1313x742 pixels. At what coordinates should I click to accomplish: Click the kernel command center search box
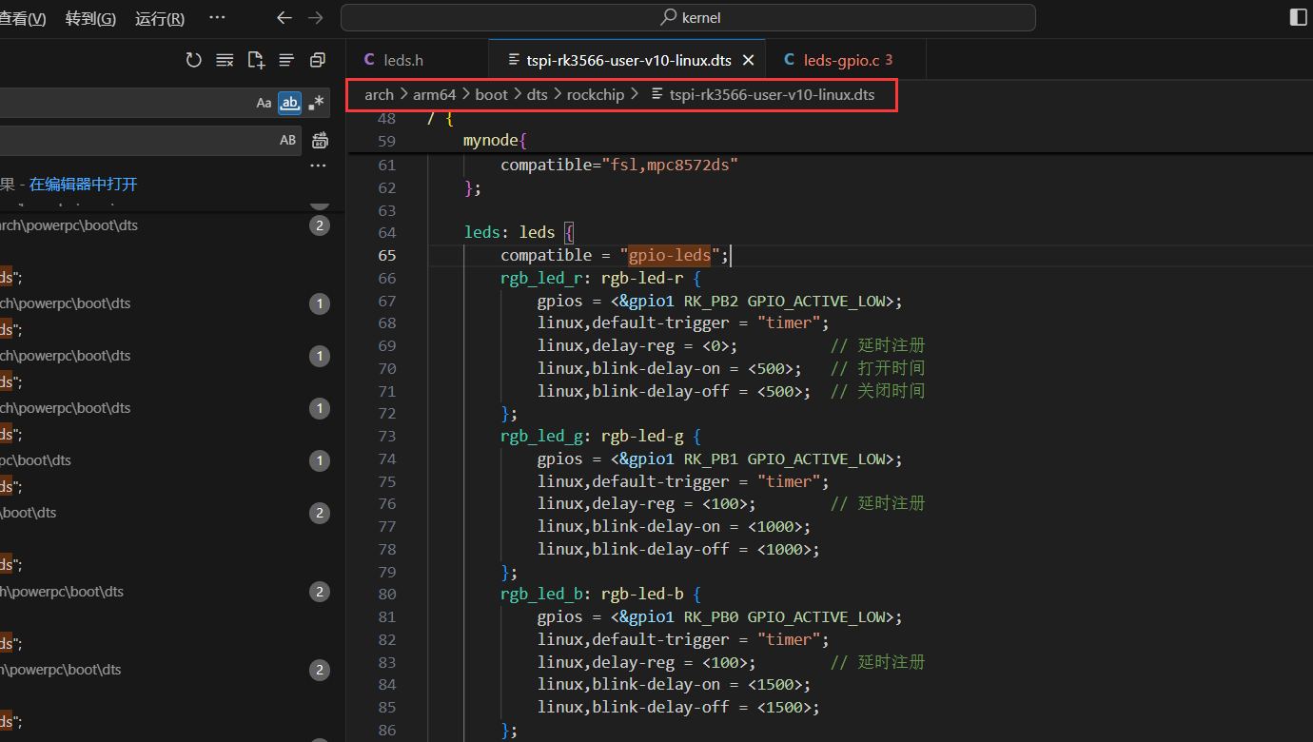coord(688,18)
